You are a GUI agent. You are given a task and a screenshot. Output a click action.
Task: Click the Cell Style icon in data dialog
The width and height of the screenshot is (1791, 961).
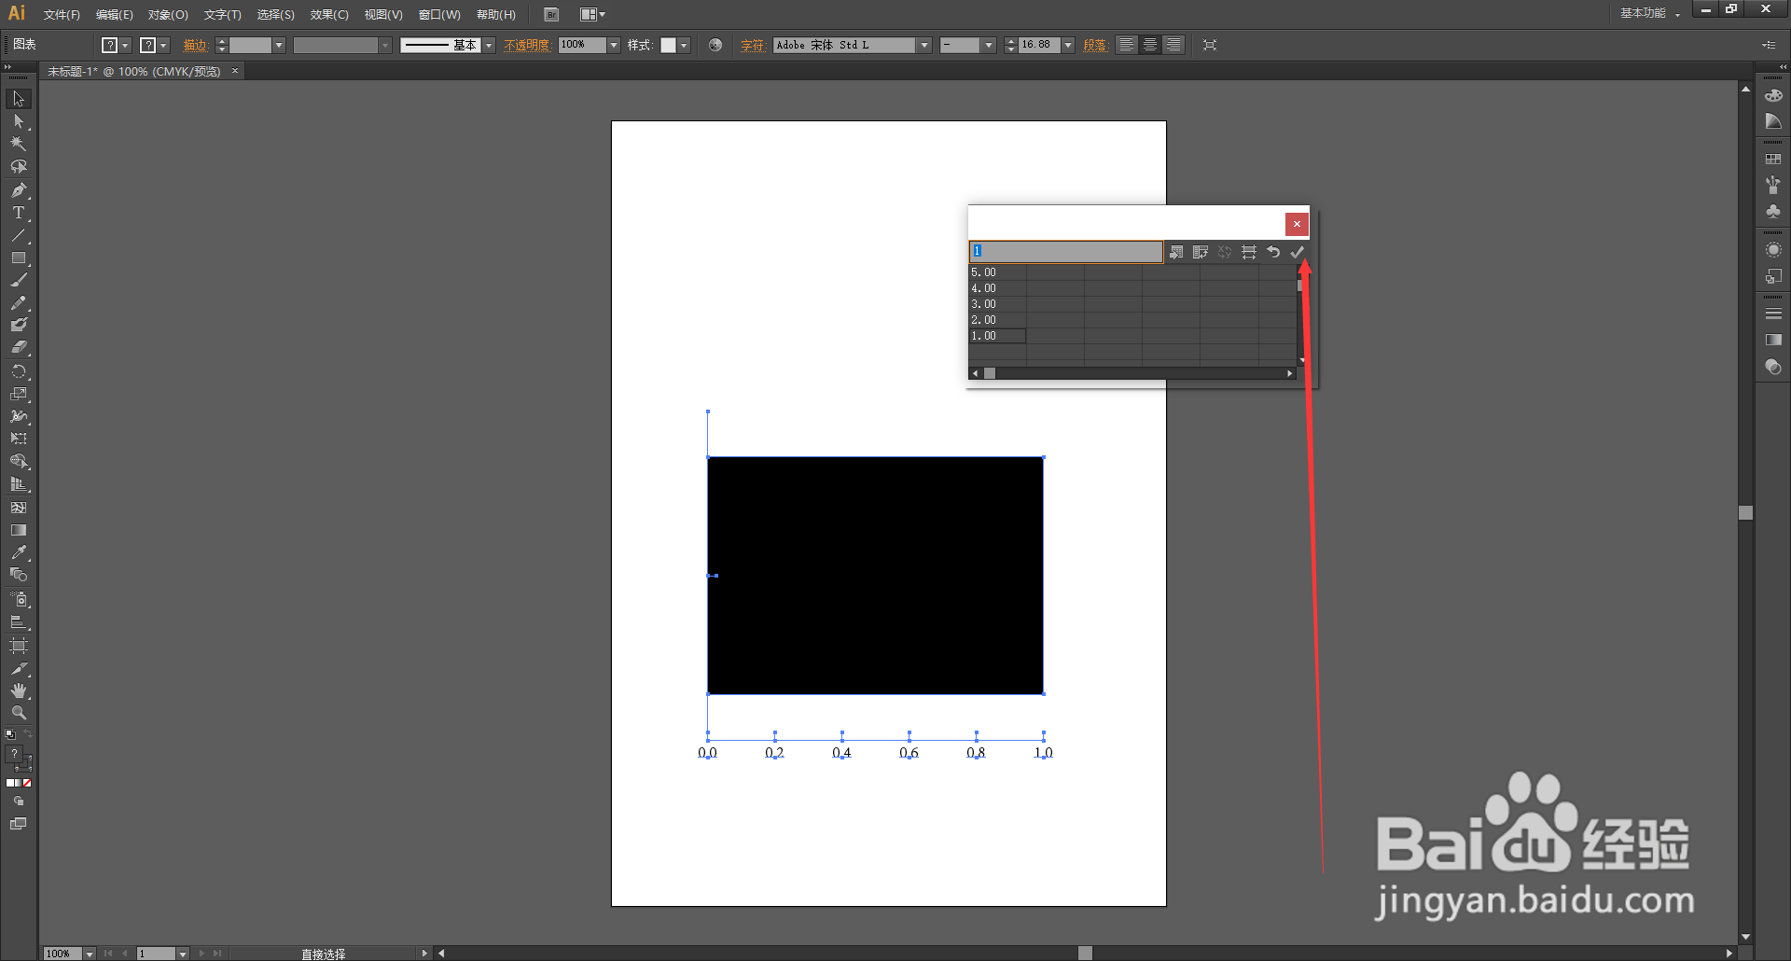pos(1249,252)
